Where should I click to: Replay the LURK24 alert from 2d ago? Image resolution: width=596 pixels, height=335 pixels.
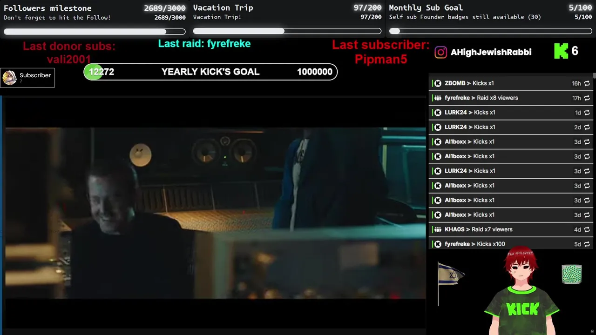click(587, 127)
